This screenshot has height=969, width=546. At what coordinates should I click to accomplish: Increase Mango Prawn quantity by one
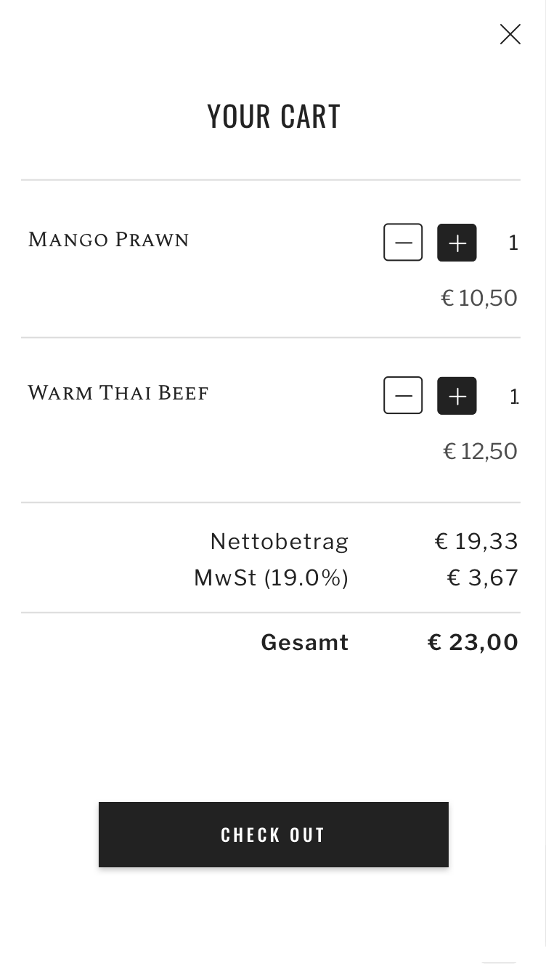pos(457,242)
